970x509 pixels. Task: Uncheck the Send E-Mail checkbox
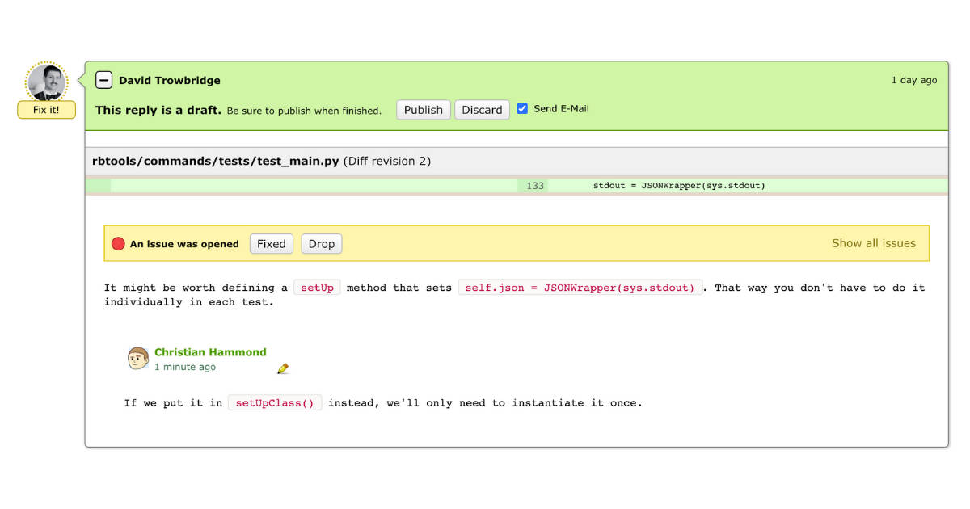click(522, 107)
